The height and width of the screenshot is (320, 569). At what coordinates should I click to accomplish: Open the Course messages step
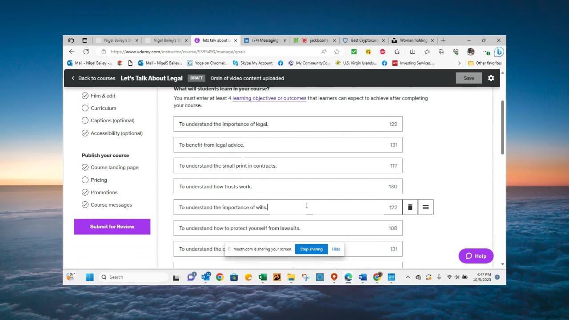coord(107,204)
